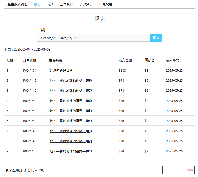Click the 成交時間 column header
Image resolution: width=198 pixels, height=177 pixels.
point(172,60)
